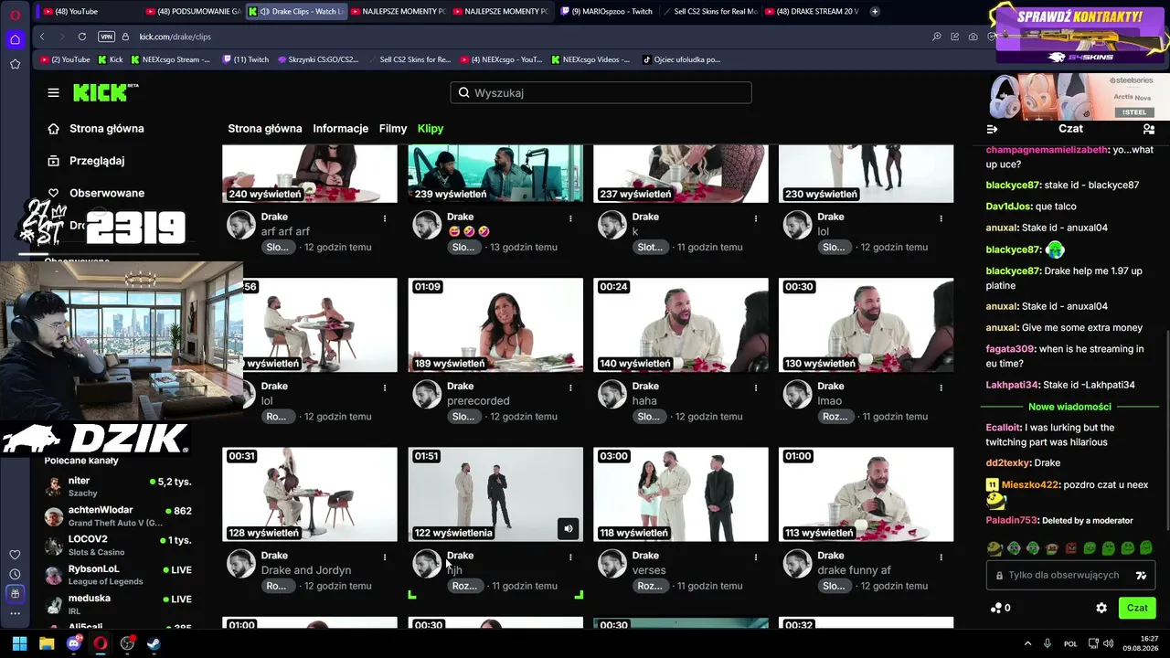Screen dimensions: 1170x658
Task: Show hidden system tray icons
Action: (x=1027, y=643)
